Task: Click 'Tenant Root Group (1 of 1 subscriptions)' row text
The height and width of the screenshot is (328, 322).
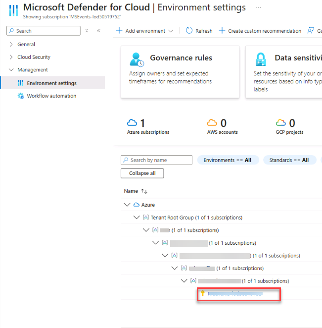Action: click(x=196, y=218)
